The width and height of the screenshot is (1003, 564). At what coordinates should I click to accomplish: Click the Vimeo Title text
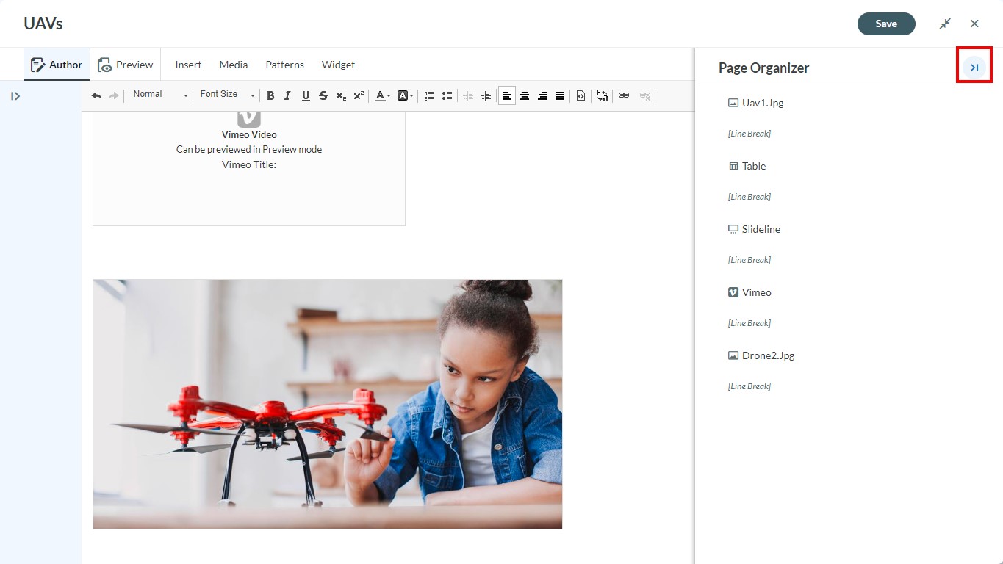249,164
